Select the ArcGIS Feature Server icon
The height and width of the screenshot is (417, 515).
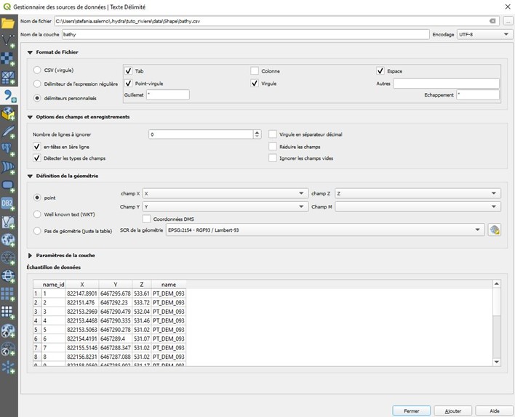tap(8, 349)
